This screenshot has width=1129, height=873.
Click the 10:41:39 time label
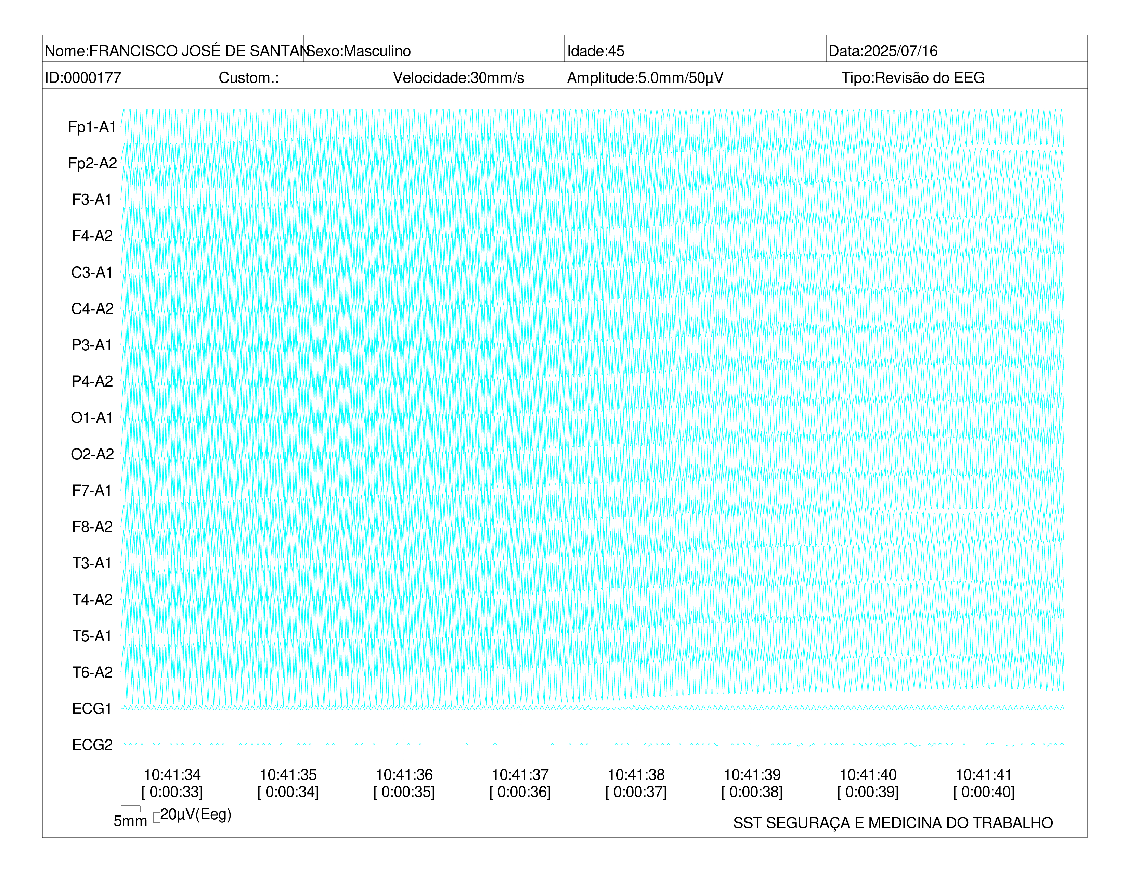752,775
